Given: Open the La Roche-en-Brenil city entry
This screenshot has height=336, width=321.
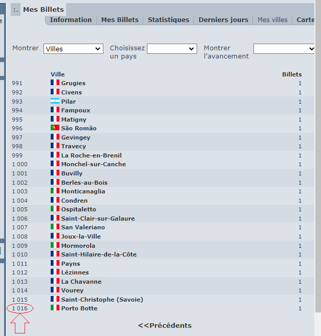Looking at the screenshot, I should [91, 155].
